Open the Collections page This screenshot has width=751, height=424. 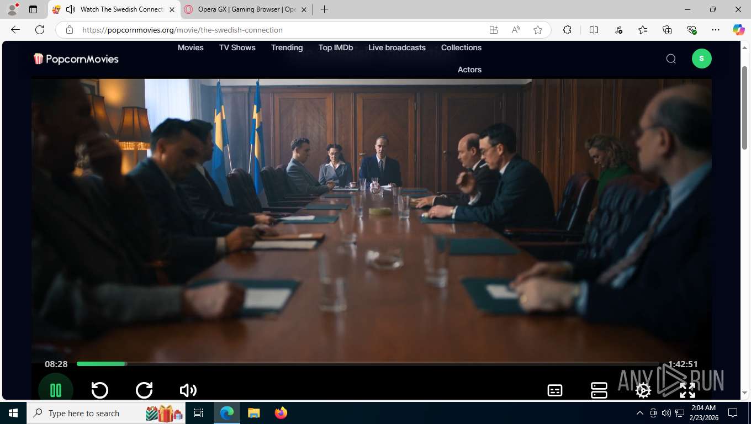tap(461, 47)
